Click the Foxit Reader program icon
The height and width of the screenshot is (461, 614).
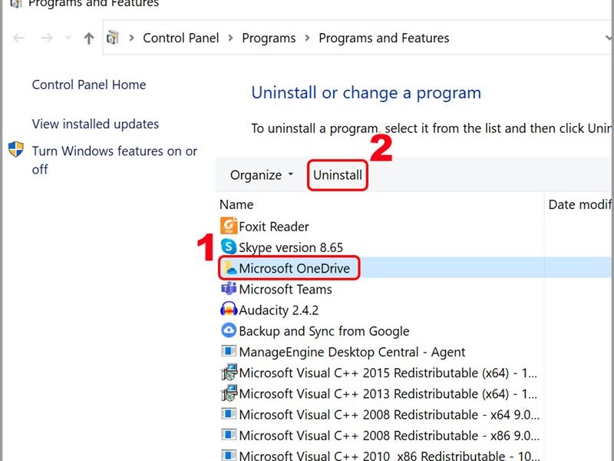(x=229, y=226)
